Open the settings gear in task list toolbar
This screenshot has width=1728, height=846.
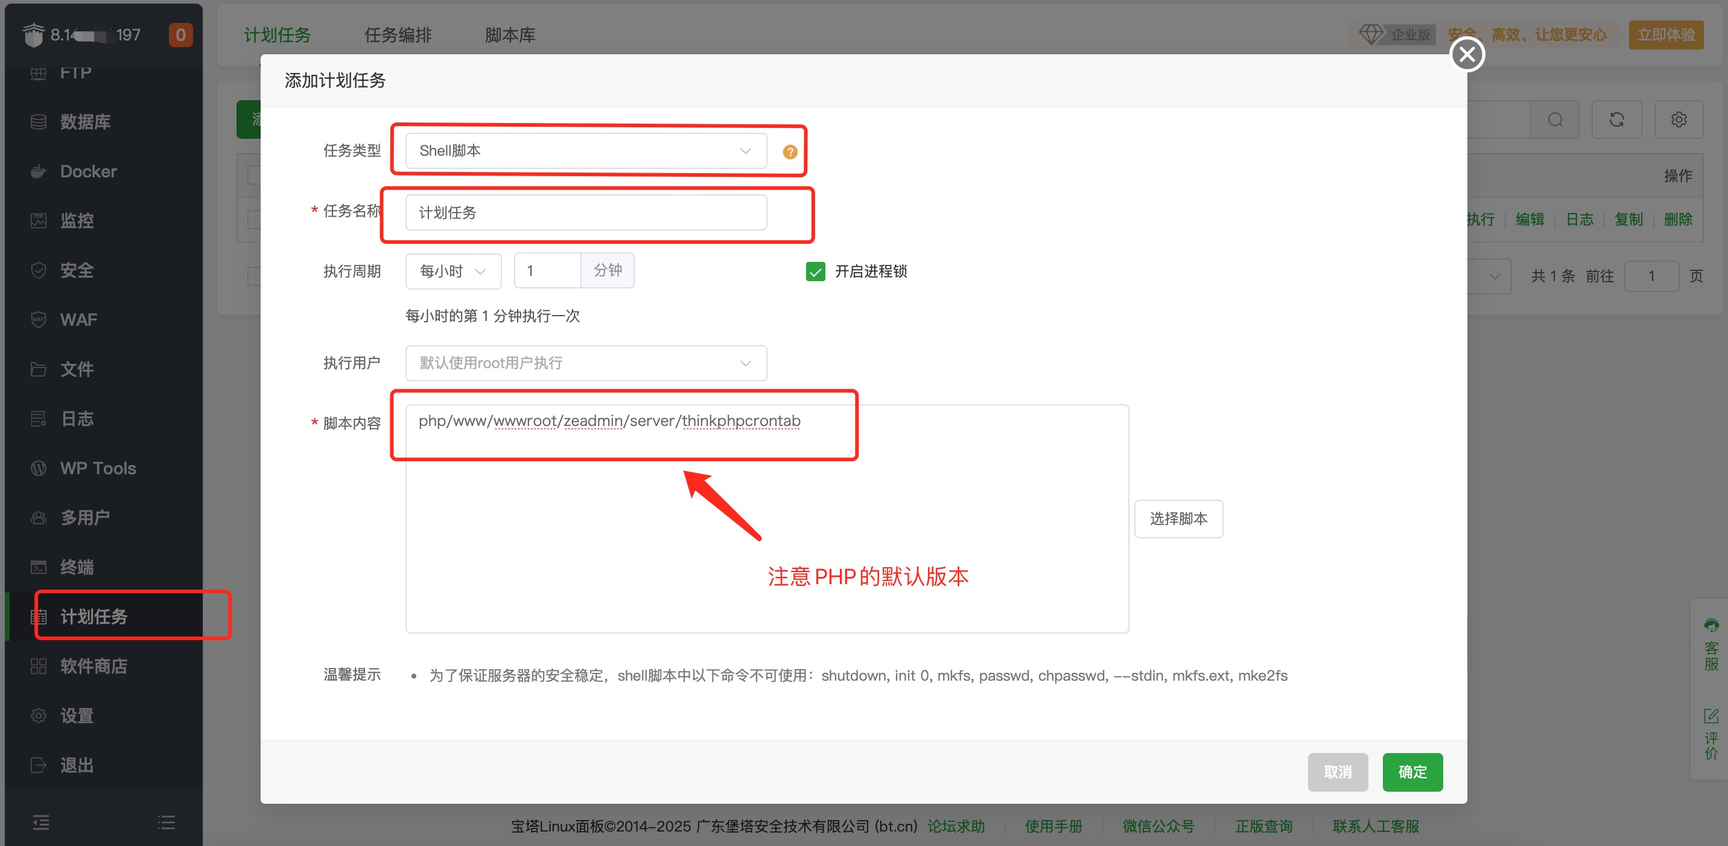(1679, 120)
